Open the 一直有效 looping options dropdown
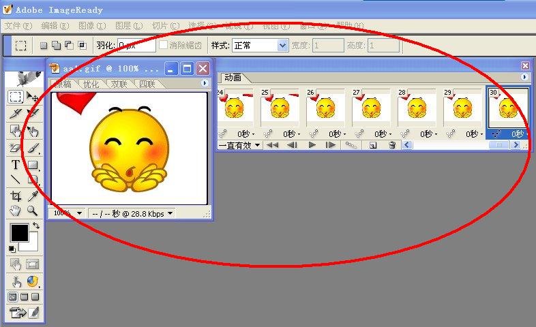536x327 pixels. [x=239, y=146]
